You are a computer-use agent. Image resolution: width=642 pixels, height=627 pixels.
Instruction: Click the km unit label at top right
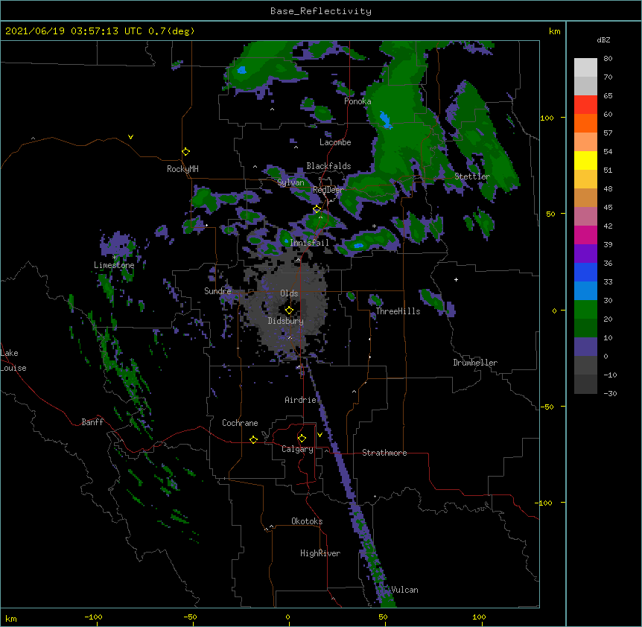tap(554, 31)
